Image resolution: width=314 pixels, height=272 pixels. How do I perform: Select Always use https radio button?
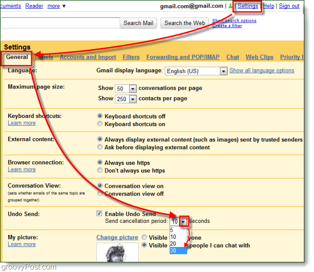100,162
